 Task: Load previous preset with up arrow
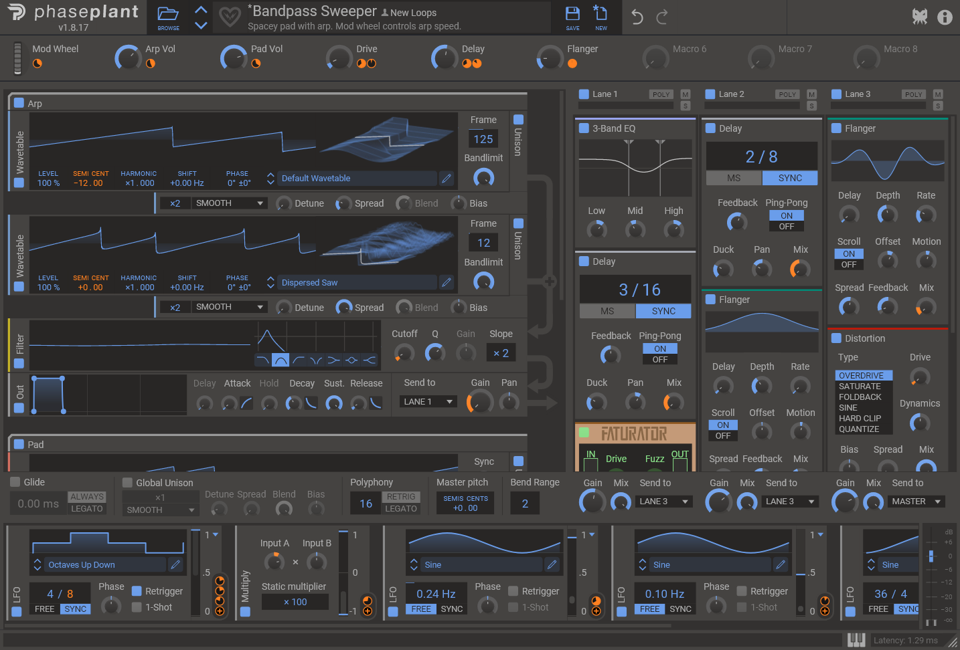[201, 10]
